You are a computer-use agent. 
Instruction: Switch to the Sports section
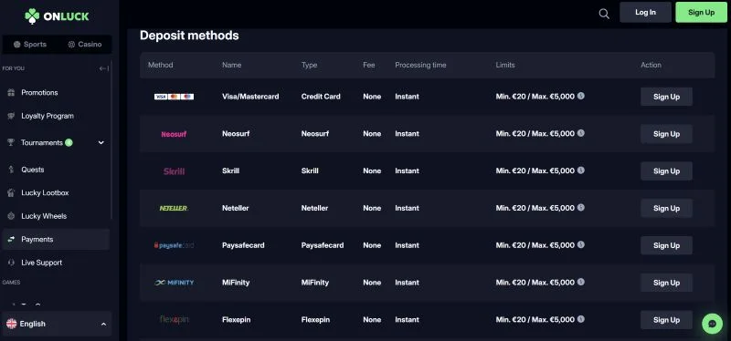click(x=30, y=44)
